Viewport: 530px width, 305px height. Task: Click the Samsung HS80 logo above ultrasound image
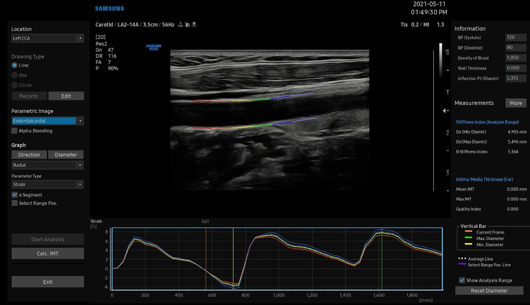point(154,47)
